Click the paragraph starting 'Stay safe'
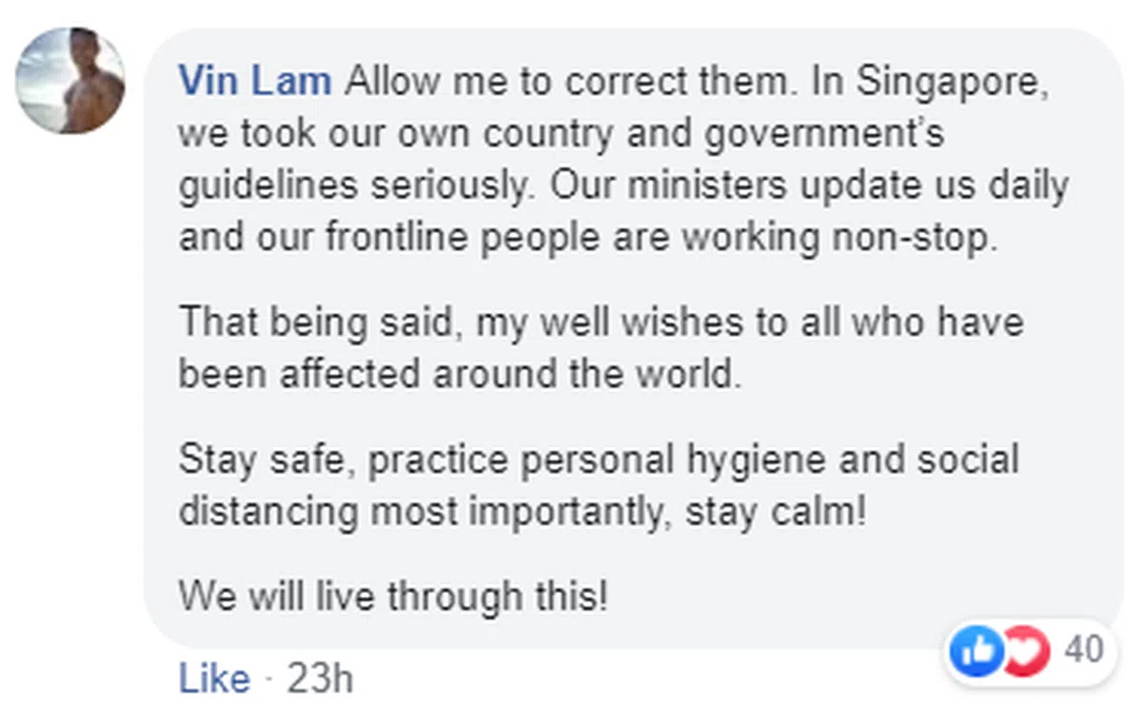This screenshot has height=726, width=1142. click(x=598, y=485)
